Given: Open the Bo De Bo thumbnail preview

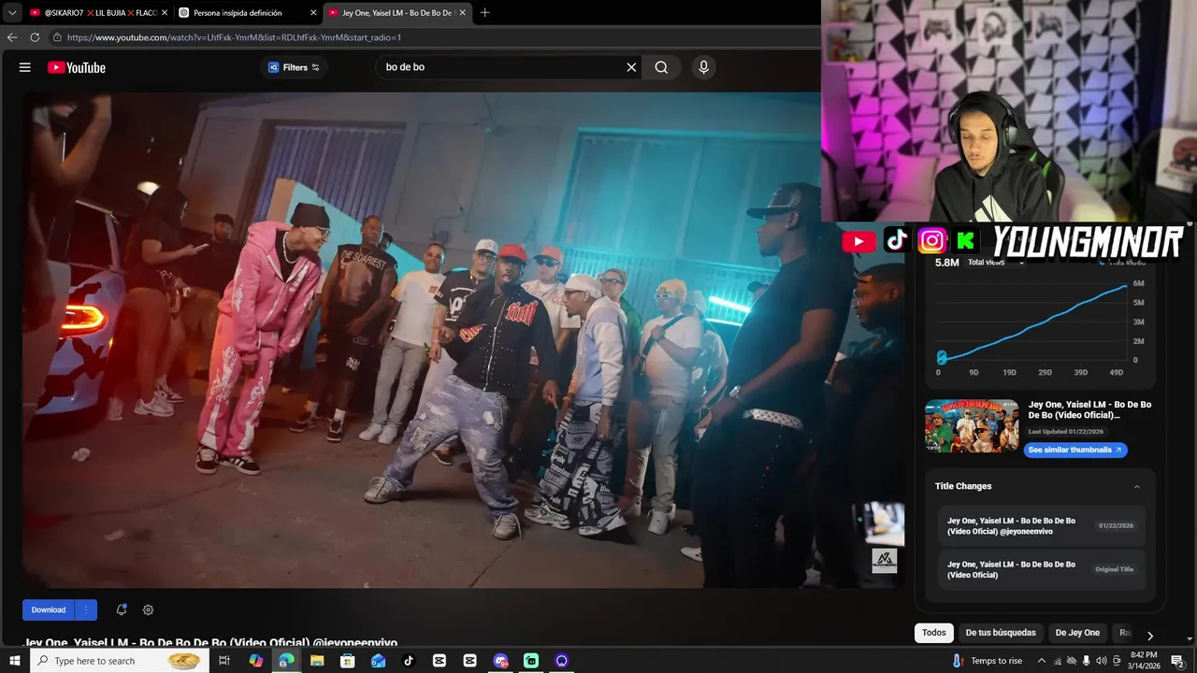Looking at the screenshot, I should click(x=972, y=426).
